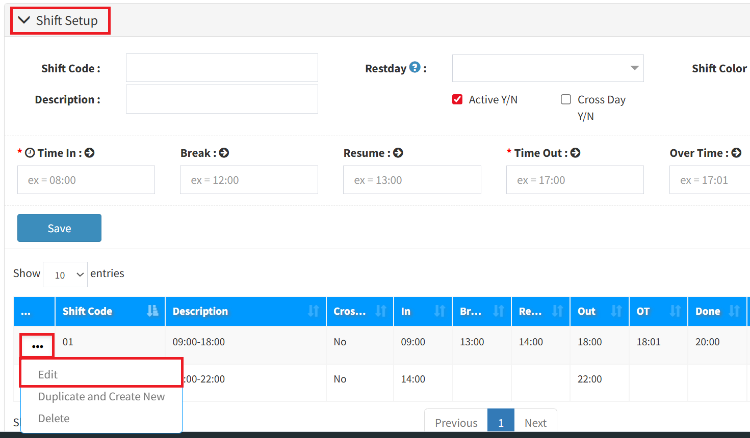Click the three-dot actions button for shift 01

[37, 346]
